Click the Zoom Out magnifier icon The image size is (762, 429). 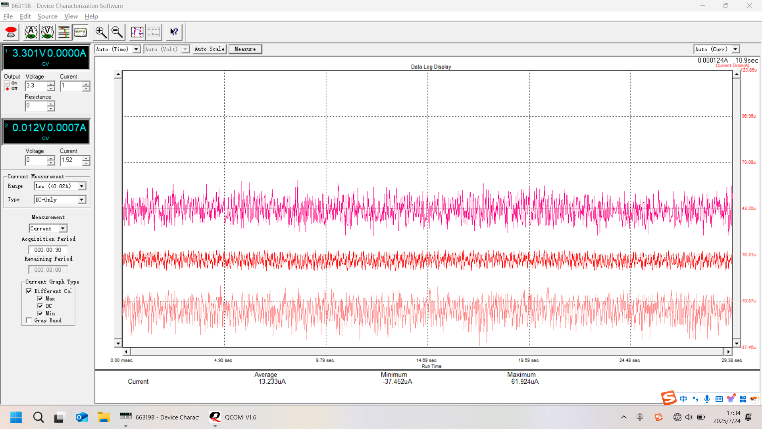coord(117,32)
